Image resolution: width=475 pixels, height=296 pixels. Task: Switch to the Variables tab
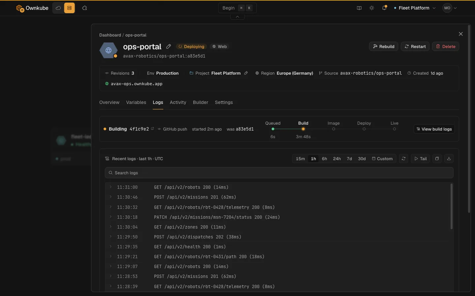136,102
